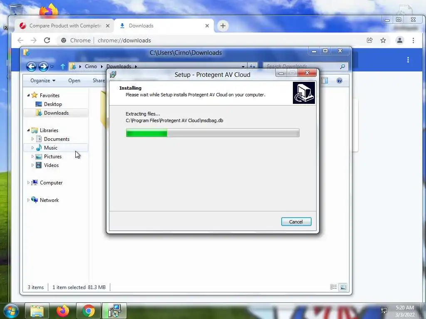
Task: Click Chrome back arrow
Action: [20, 40]
